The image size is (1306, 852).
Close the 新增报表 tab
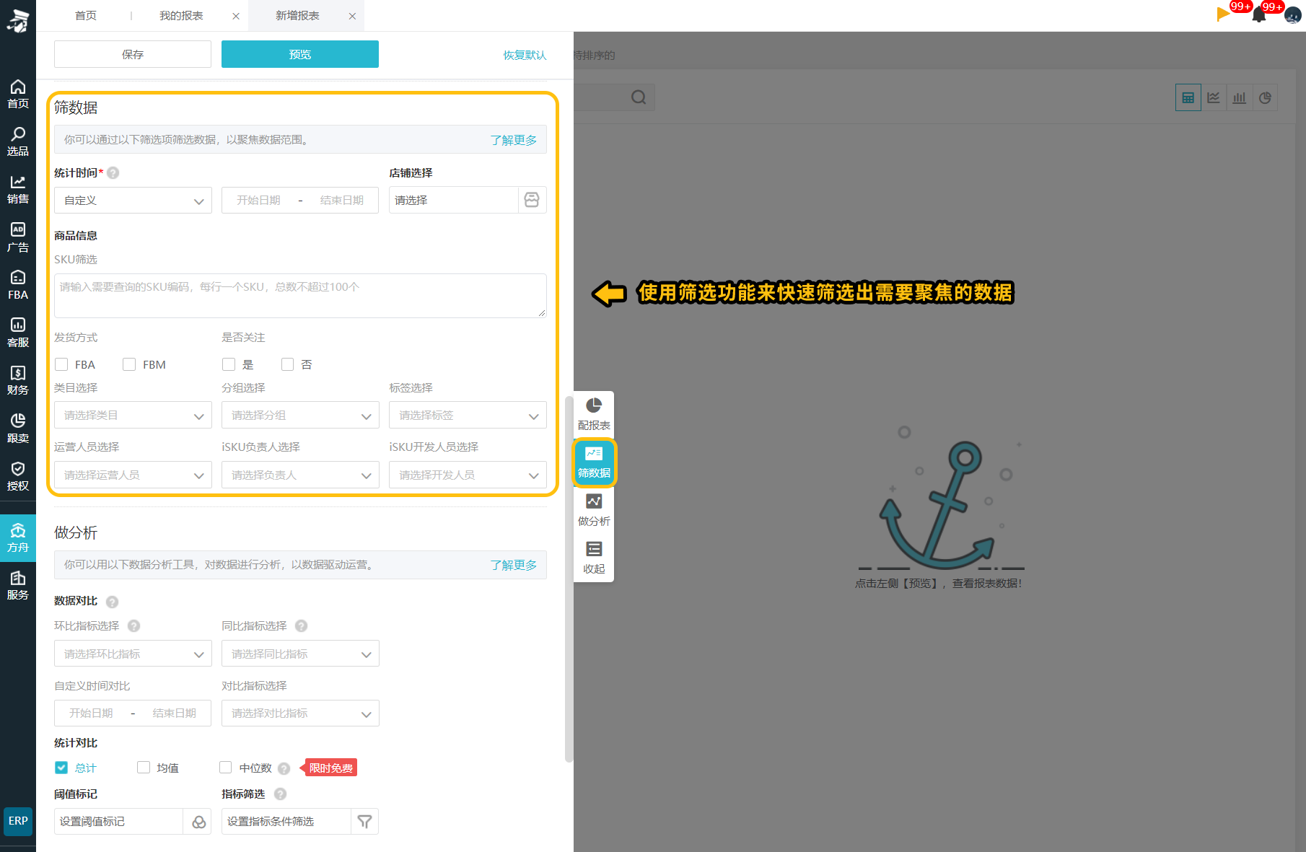352,16
